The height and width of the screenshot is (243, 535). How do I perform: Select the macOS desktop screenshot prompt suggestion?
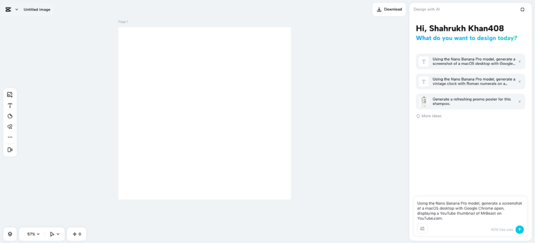click(471, 61)
